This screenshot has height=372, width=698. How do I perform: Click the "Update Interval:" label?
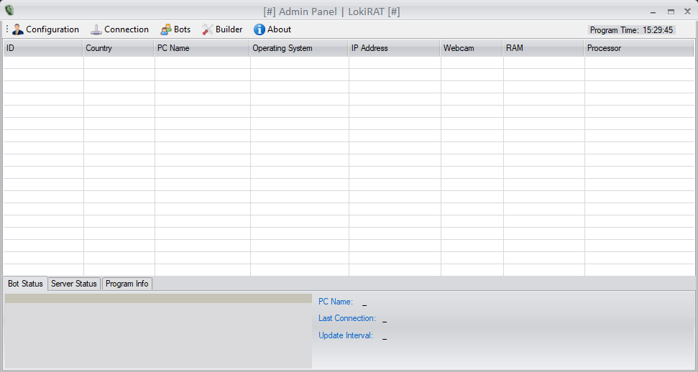click(346, 335)
